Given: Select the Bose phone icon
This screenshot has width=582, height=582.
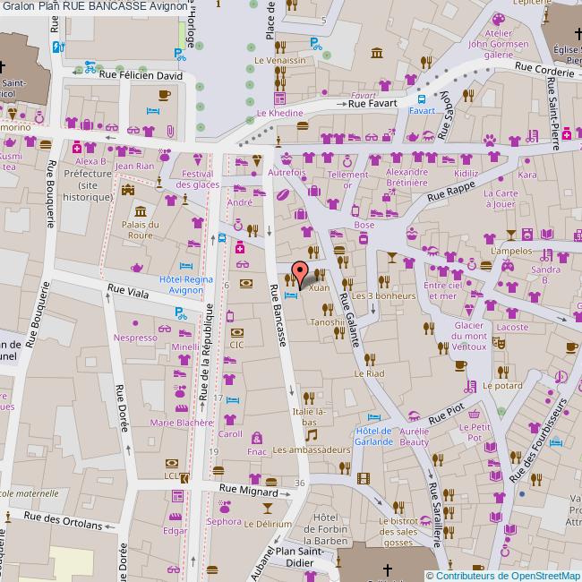Looking at the screenshot, I should (x=355, y=210).
